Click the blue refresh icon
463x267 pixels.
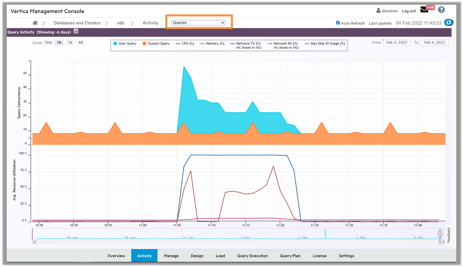coord(448,23)
